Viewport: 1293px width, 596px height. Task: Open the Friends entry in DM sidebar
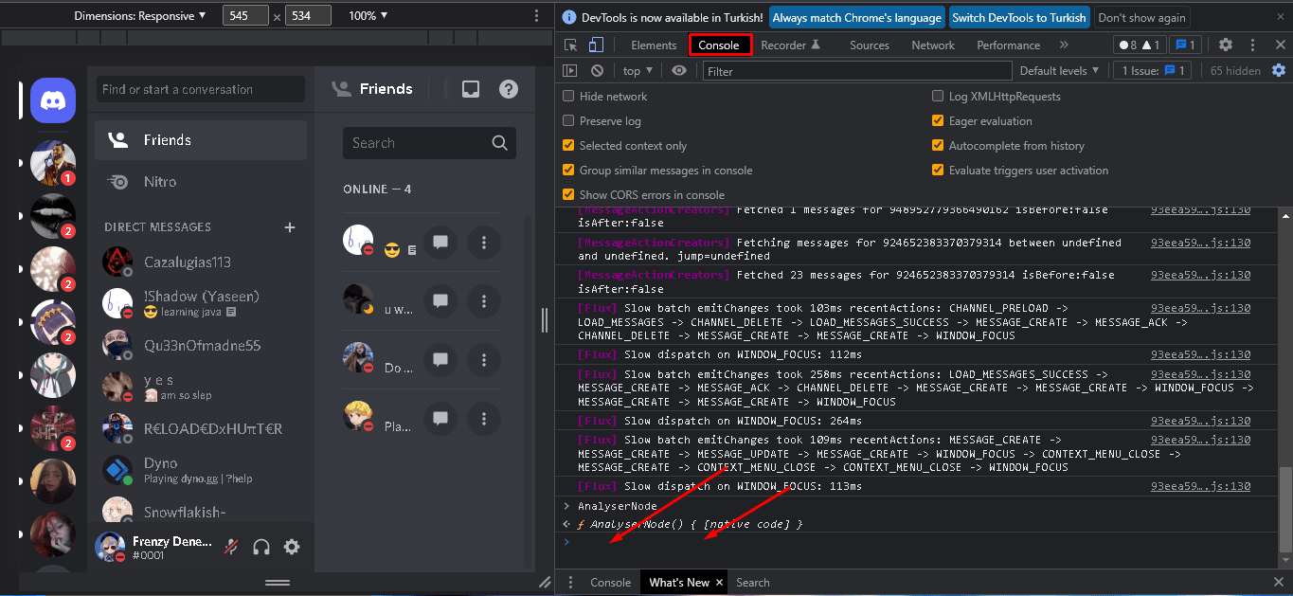point(201,140)
